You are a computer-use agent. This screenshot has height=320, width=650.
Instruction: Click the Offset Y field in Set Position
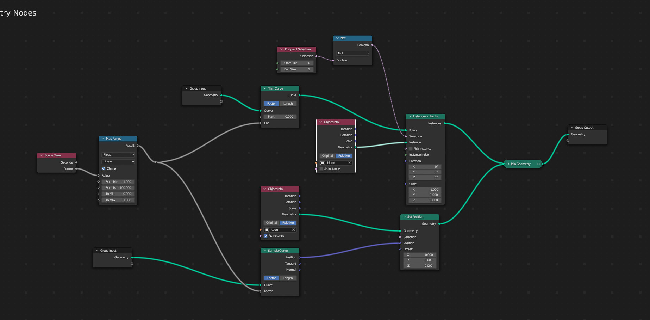pos(420,260)
